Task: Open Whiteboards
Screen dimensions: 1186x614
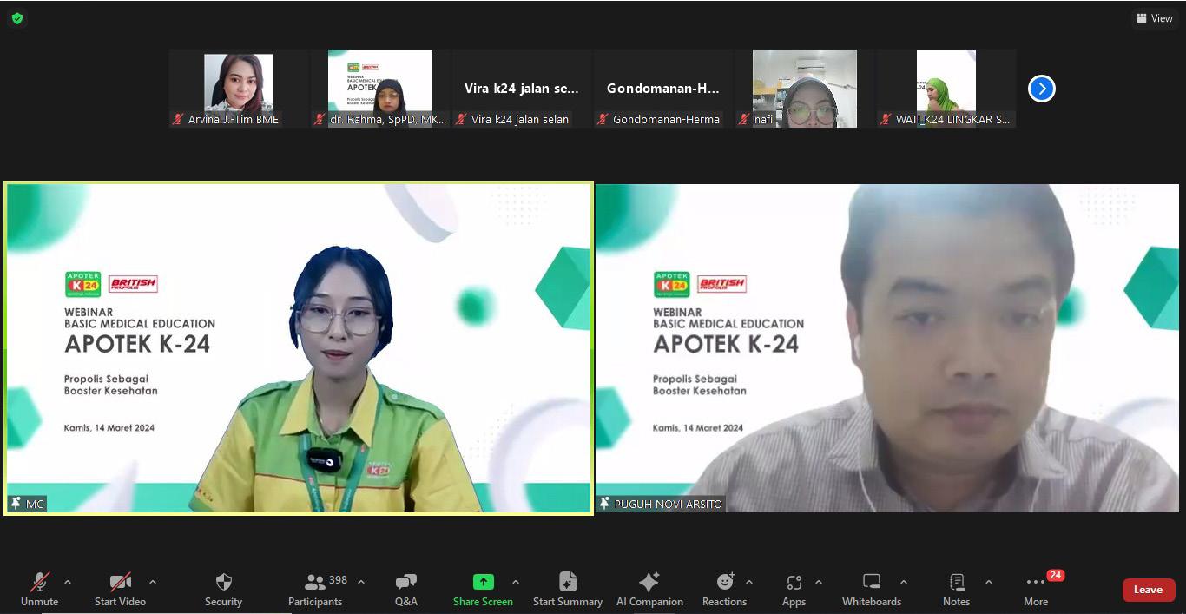Action: pyautogui.click(x=872, y=590)
